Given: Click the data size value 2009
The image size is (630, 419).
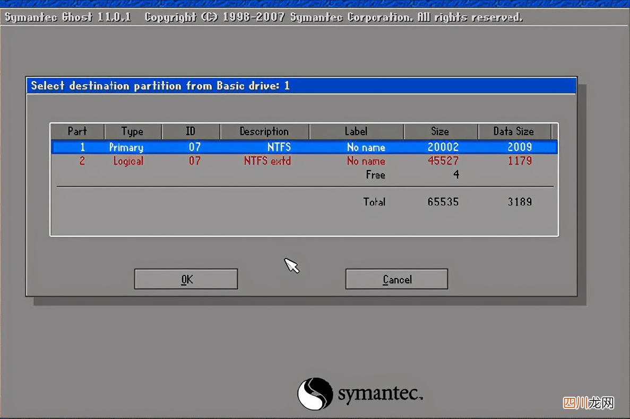Looking at the screenshot, I should point(520,147).
